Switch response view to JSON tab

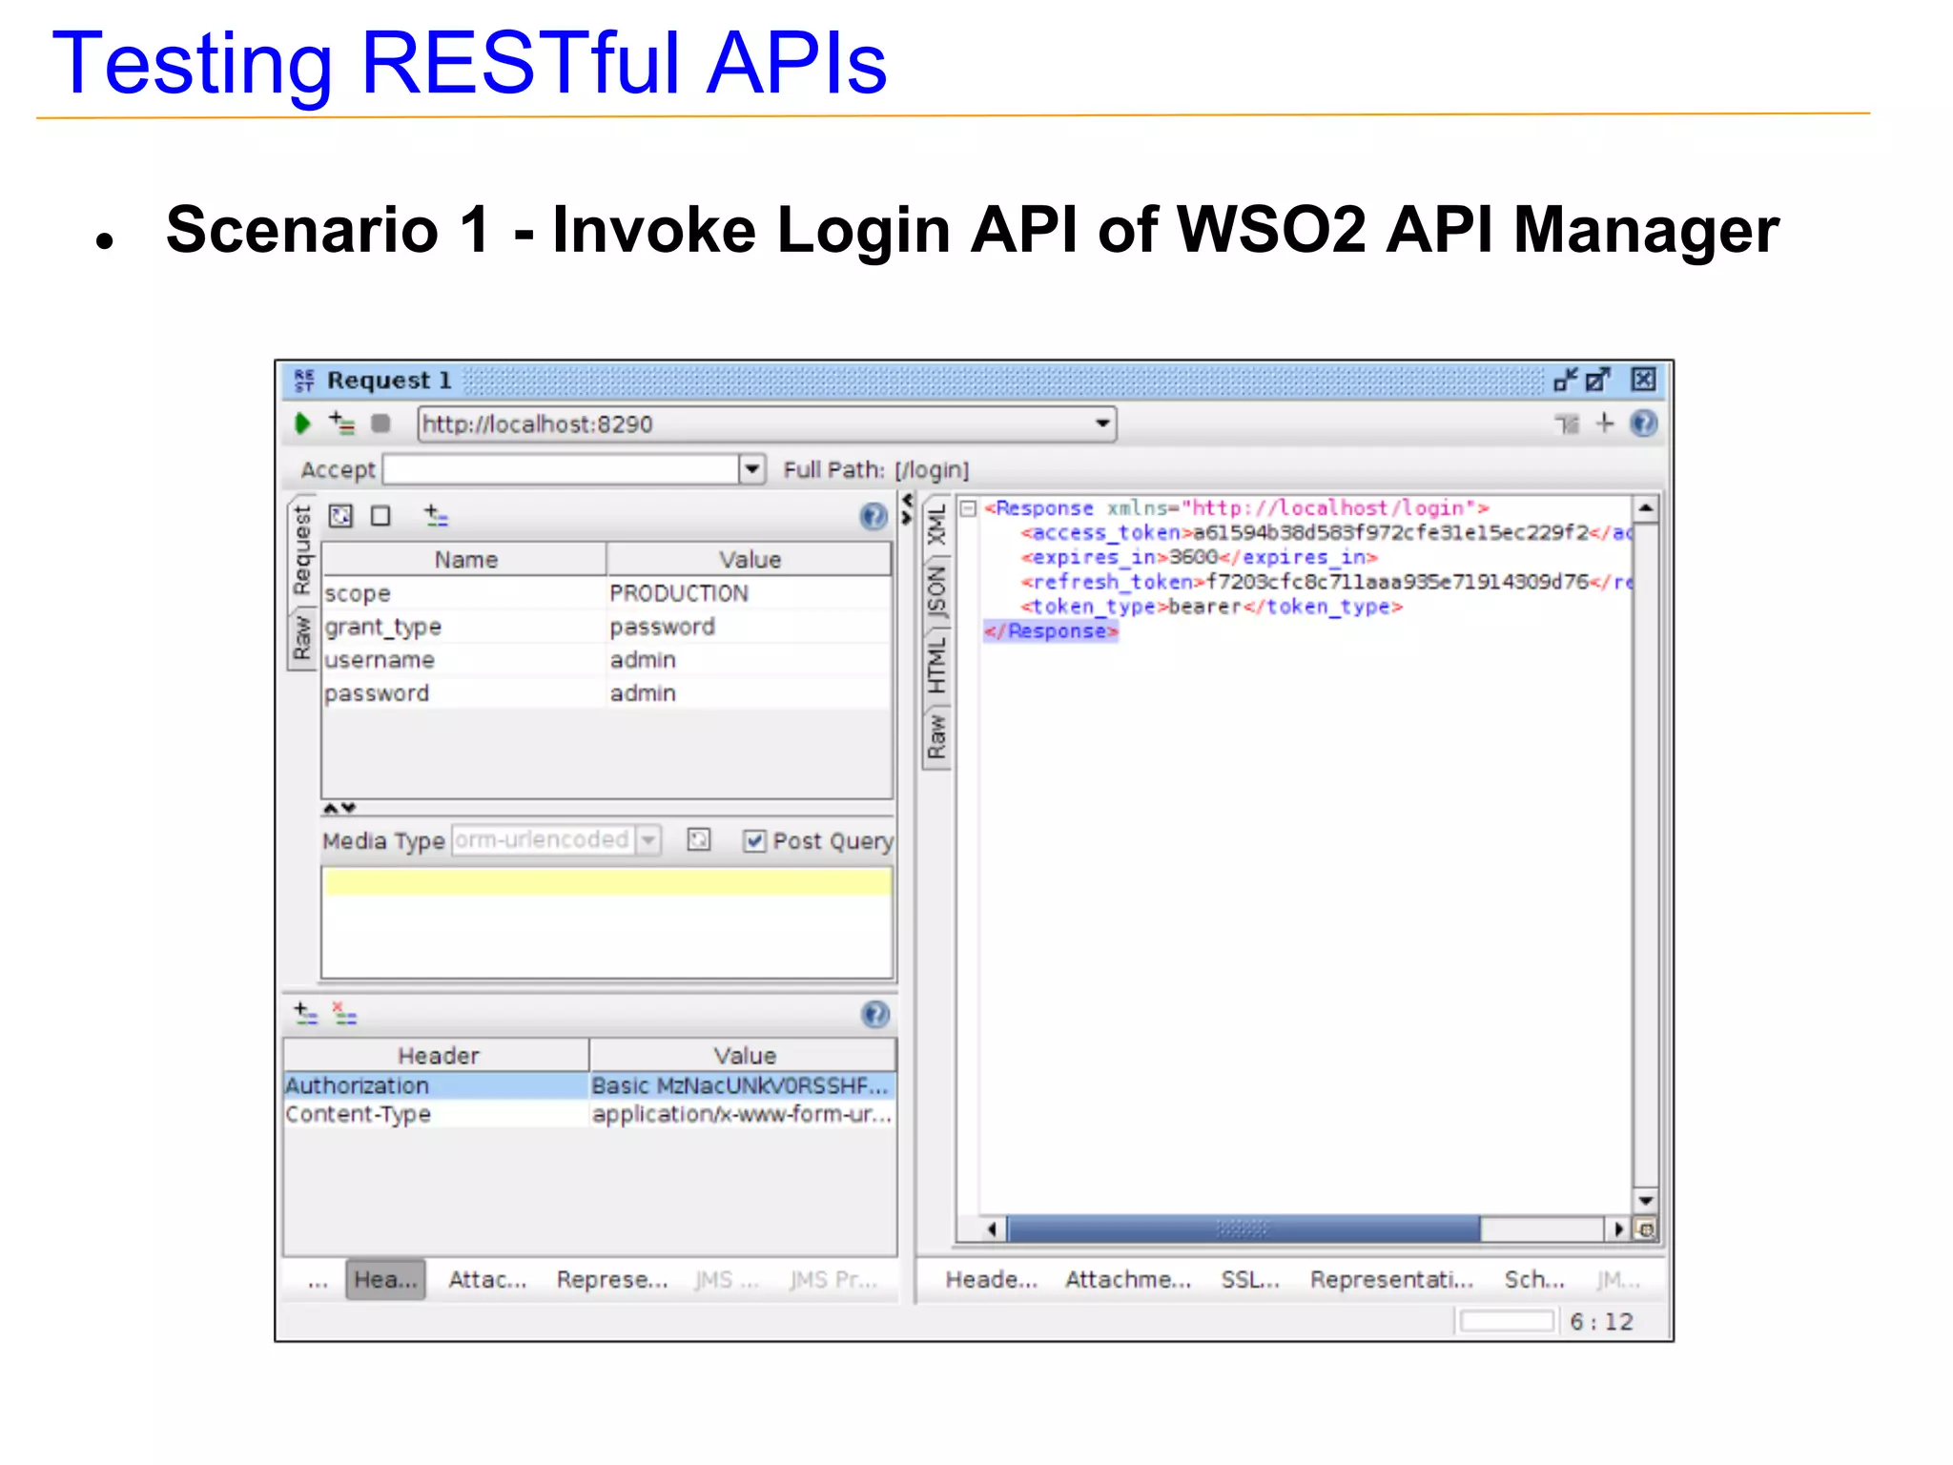[x=937, y=592]
